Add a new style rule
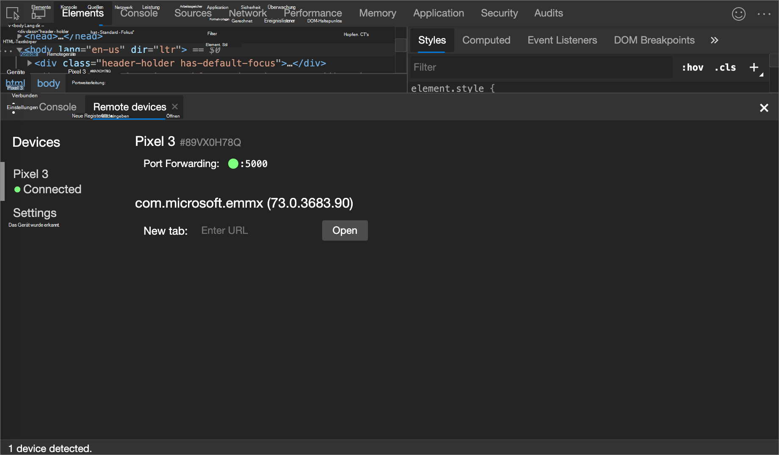The image size is (779, 455). point(754,67)
